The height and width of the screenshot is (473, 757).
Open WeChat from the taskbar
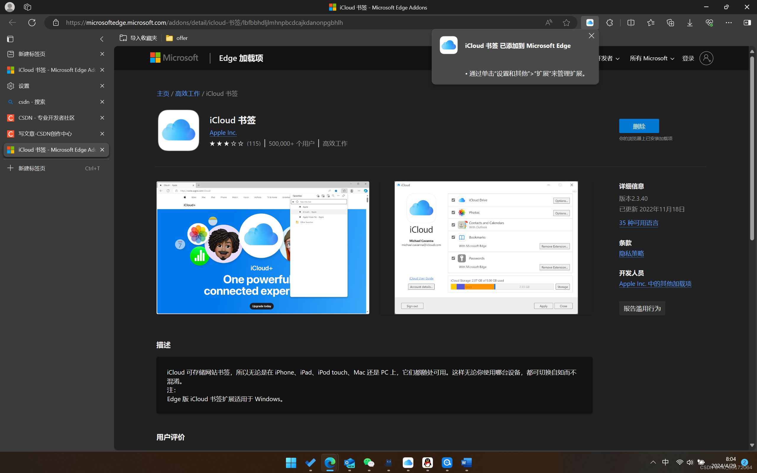pyautogui.click(x=369, y=462)
